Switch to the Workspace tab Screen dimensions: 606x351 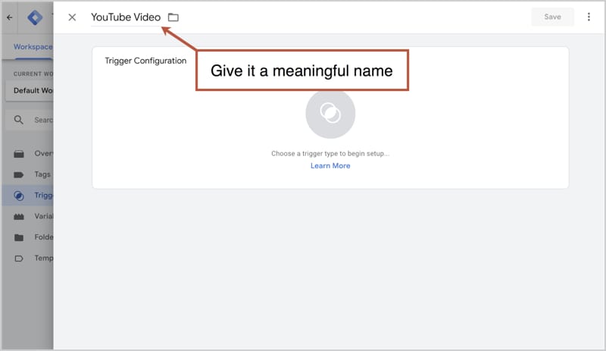33,47
